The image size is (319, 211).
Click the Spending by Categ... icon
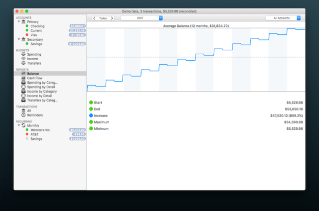pyautogui.click(x=23, y=83)
